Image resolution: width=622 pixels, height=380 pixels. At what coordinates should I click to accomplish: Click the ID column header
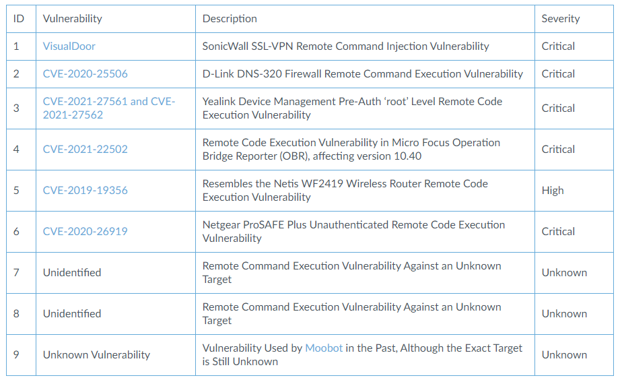coord(19,19)
